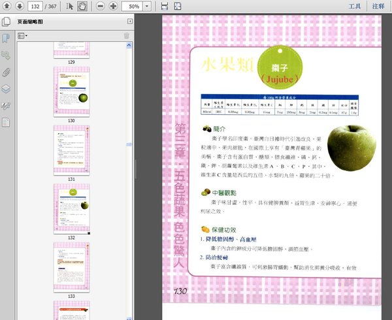Open the 工具 (Tools) pane
This screenshot has width=392, height=320.
coord(355,6)
